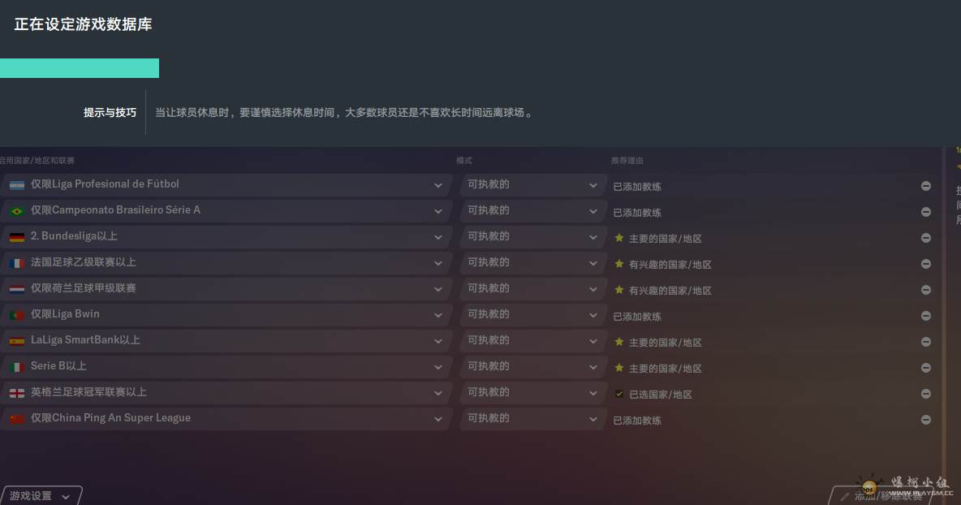Click the minus icon for China Ping An Super League
Viewport: 961px width, 505px height.
[x=925, y=420]
